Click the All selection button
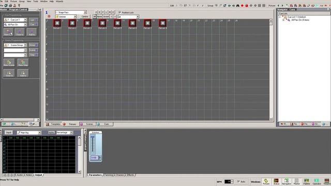This screenshot has width=331, height=186. [x=94, y=17]
